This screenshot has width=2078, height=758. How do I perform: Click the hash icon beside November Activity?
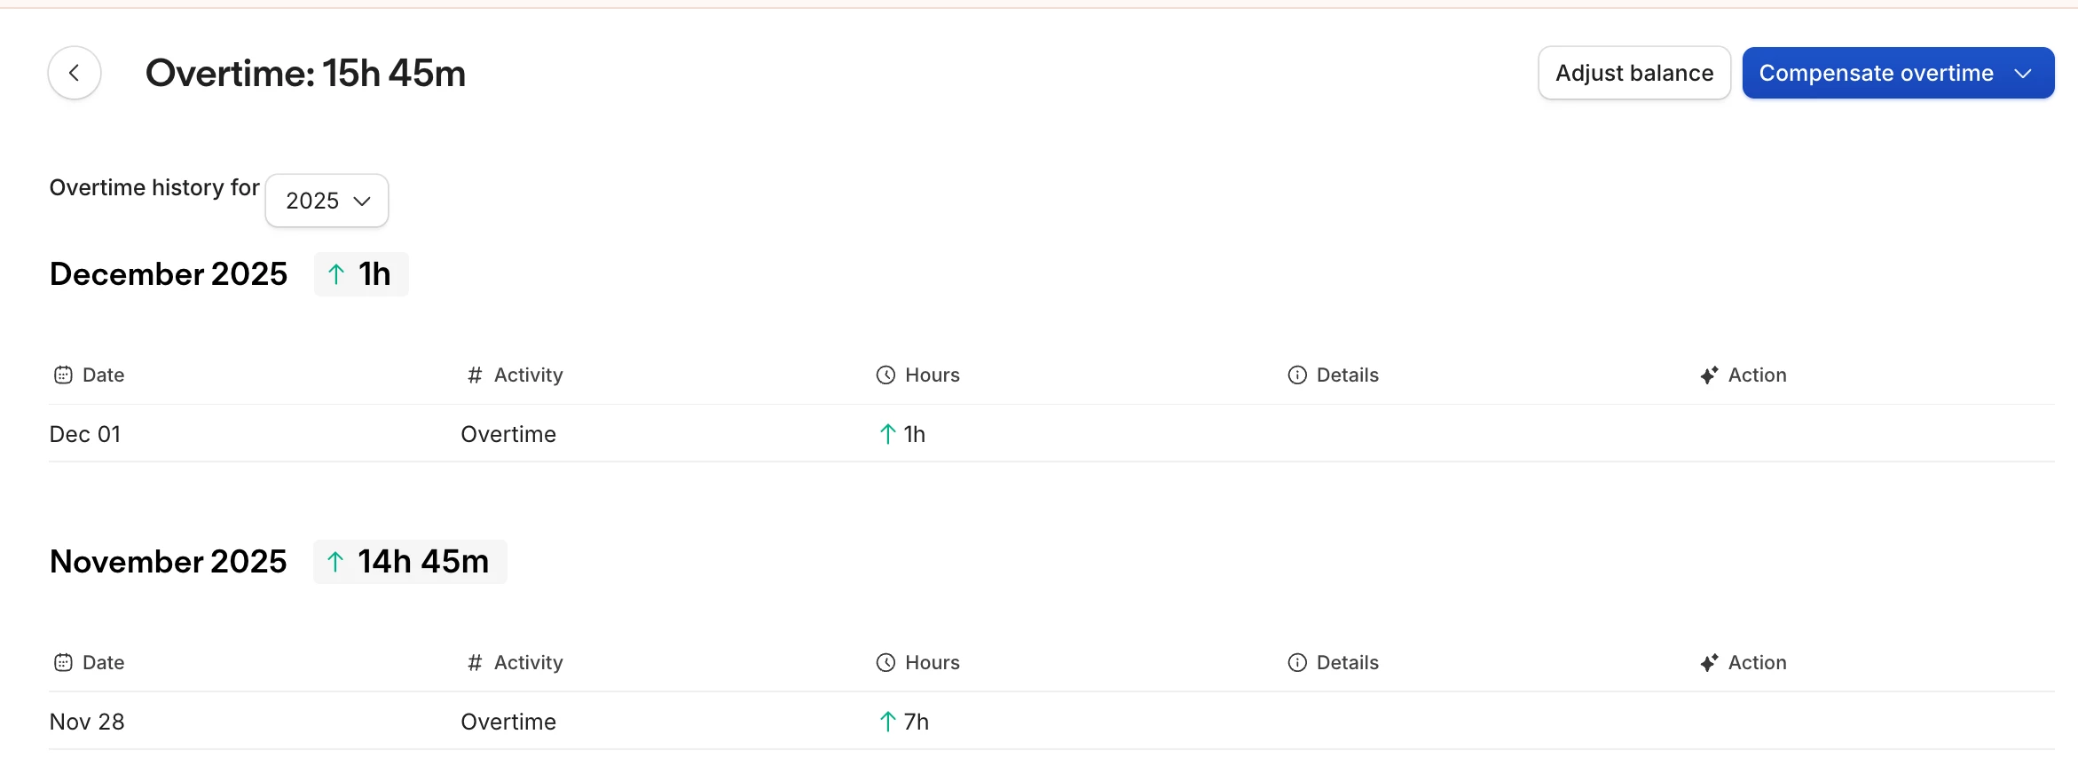475,663
